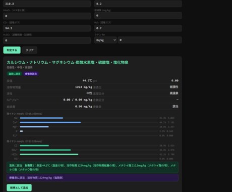The width and height of the screenshot is (232, 192).
Task: Focus the input field containing 210.3
Action: 47,4
